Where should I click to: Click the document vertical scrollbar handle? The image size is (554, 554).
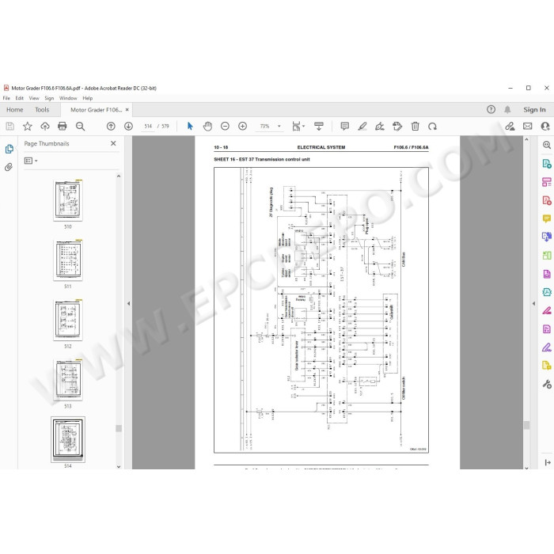526,425
